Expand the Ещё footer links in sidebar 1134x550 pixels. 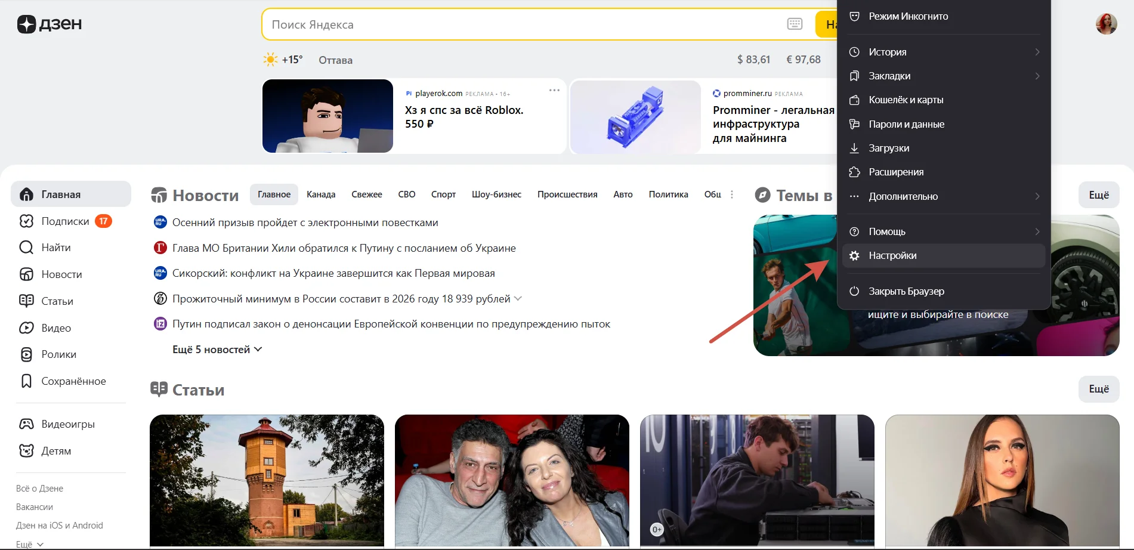[x=30, y=545]
